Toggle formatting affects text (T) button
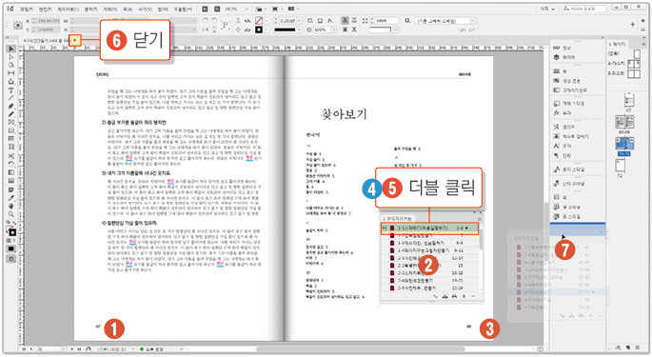This screenshot has height=357, width=652. pos(13,241)
